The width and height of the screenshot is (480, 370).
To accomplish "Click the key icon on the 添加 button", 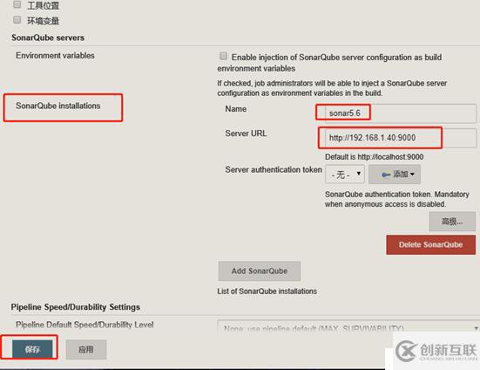I will click(386, 175).
